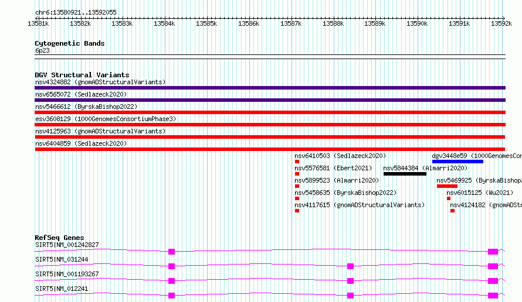Click nsv5899523 (Almarri2020) label

click(337, 180)
